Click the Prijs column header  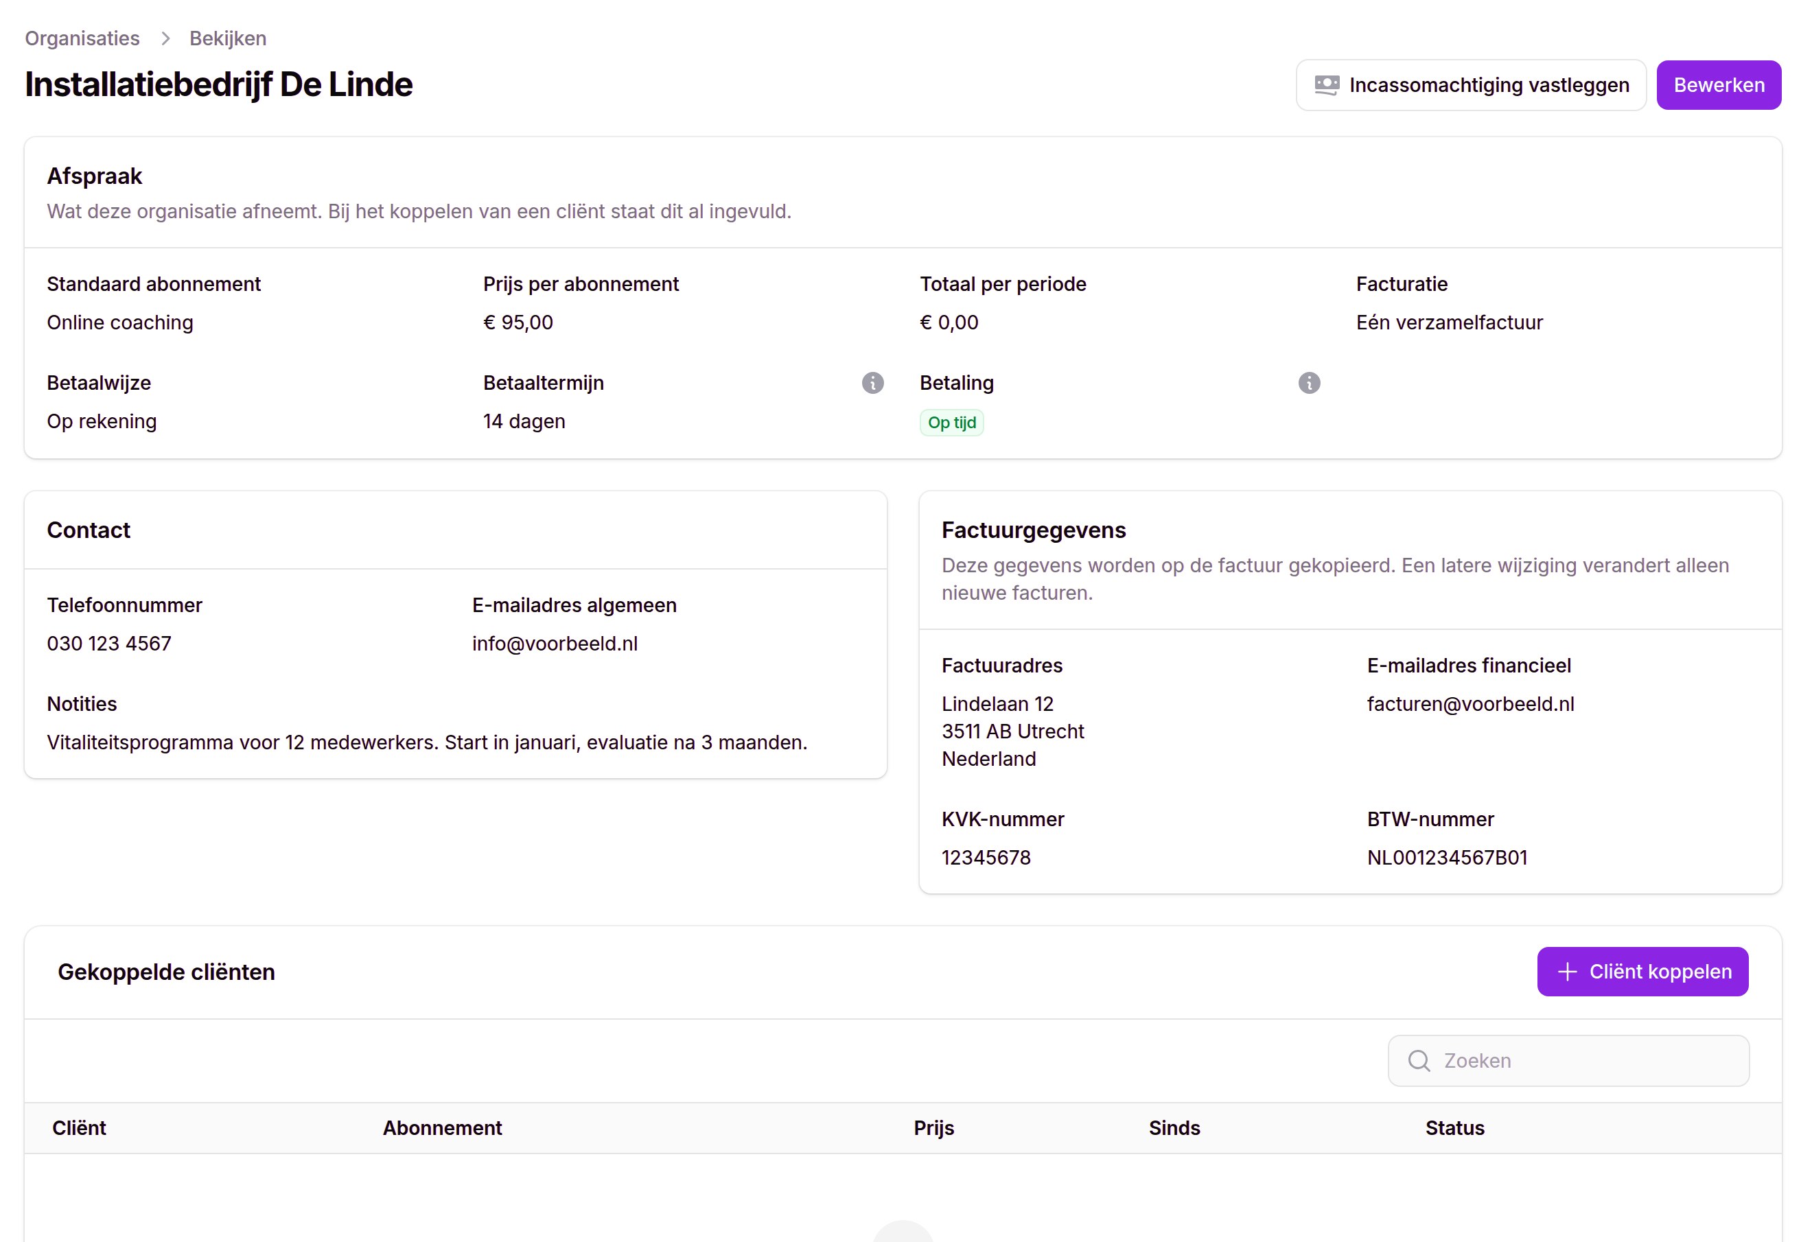[933, 1127]
